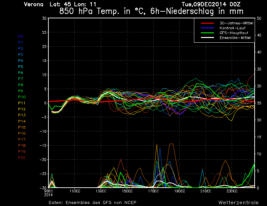Click the Wetterzentrale credit text
Screen dimensions: 267x206
point(239,203)
